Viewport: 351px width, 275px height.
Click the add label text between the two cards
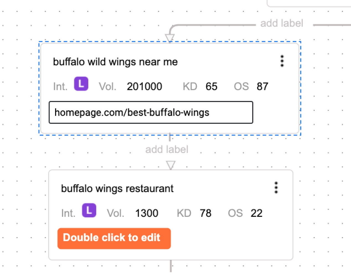pyautogui.click(x=167, y=149)
